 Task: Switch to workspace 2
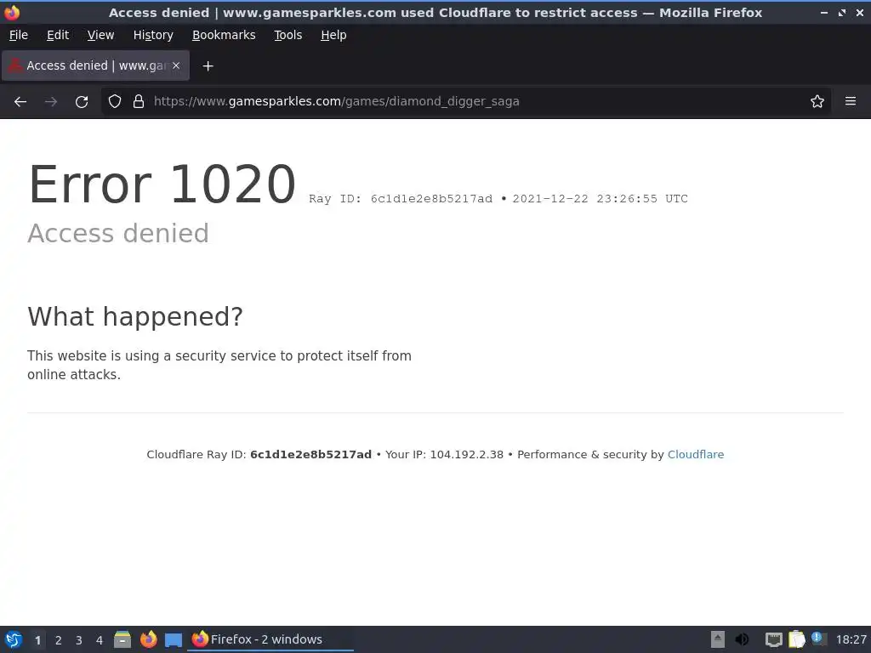coord(59,640)
